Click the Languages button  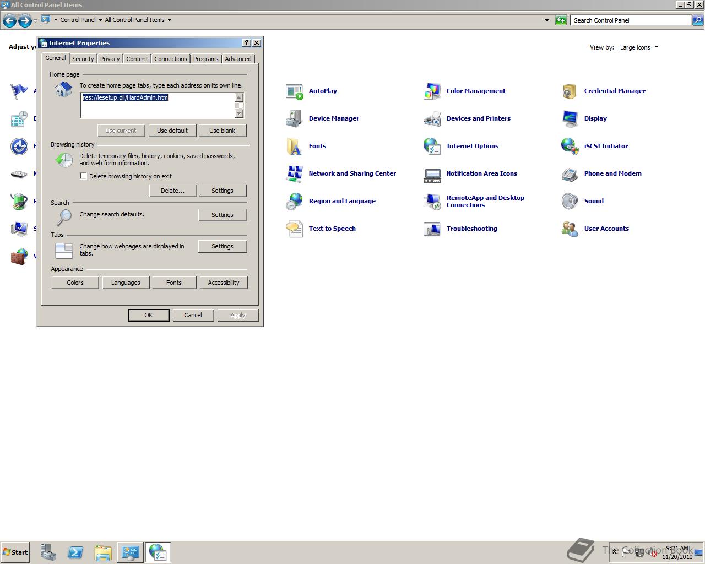click(126, 283)
